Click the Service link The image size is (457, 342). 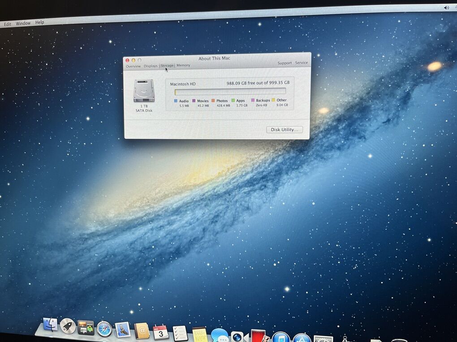[x=302, y=63]
